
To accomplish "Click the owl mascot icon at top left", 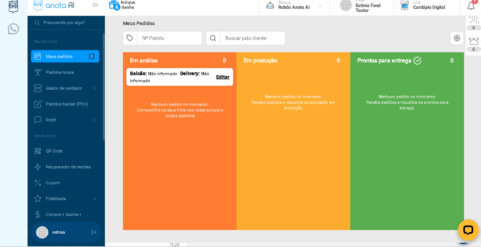I will pos(13,6).
